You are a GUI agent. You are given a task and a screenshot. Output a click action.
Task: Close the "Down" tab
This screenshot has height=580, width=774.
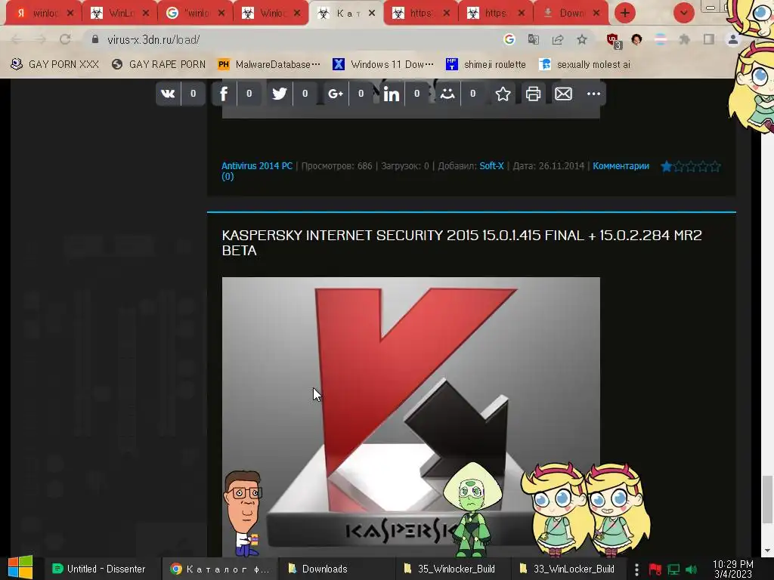point(596,14)
